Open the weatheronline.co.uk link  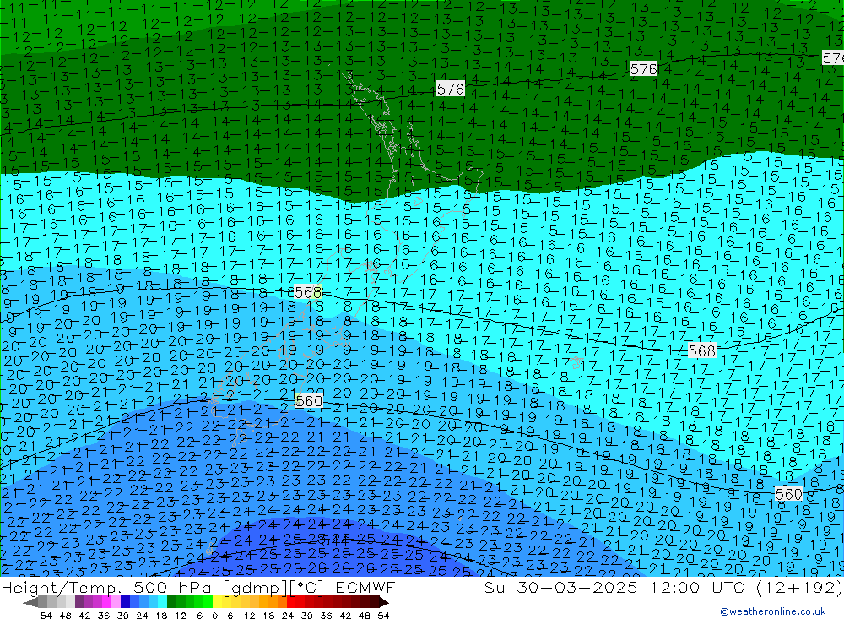pos(773,611)
